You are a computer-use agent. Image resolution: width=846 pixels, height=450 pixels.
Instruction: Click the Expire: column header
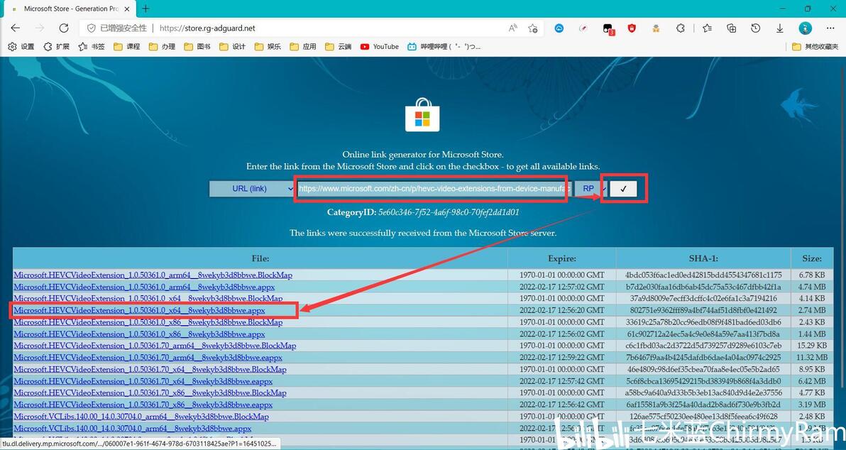click(x=561, y=258)
